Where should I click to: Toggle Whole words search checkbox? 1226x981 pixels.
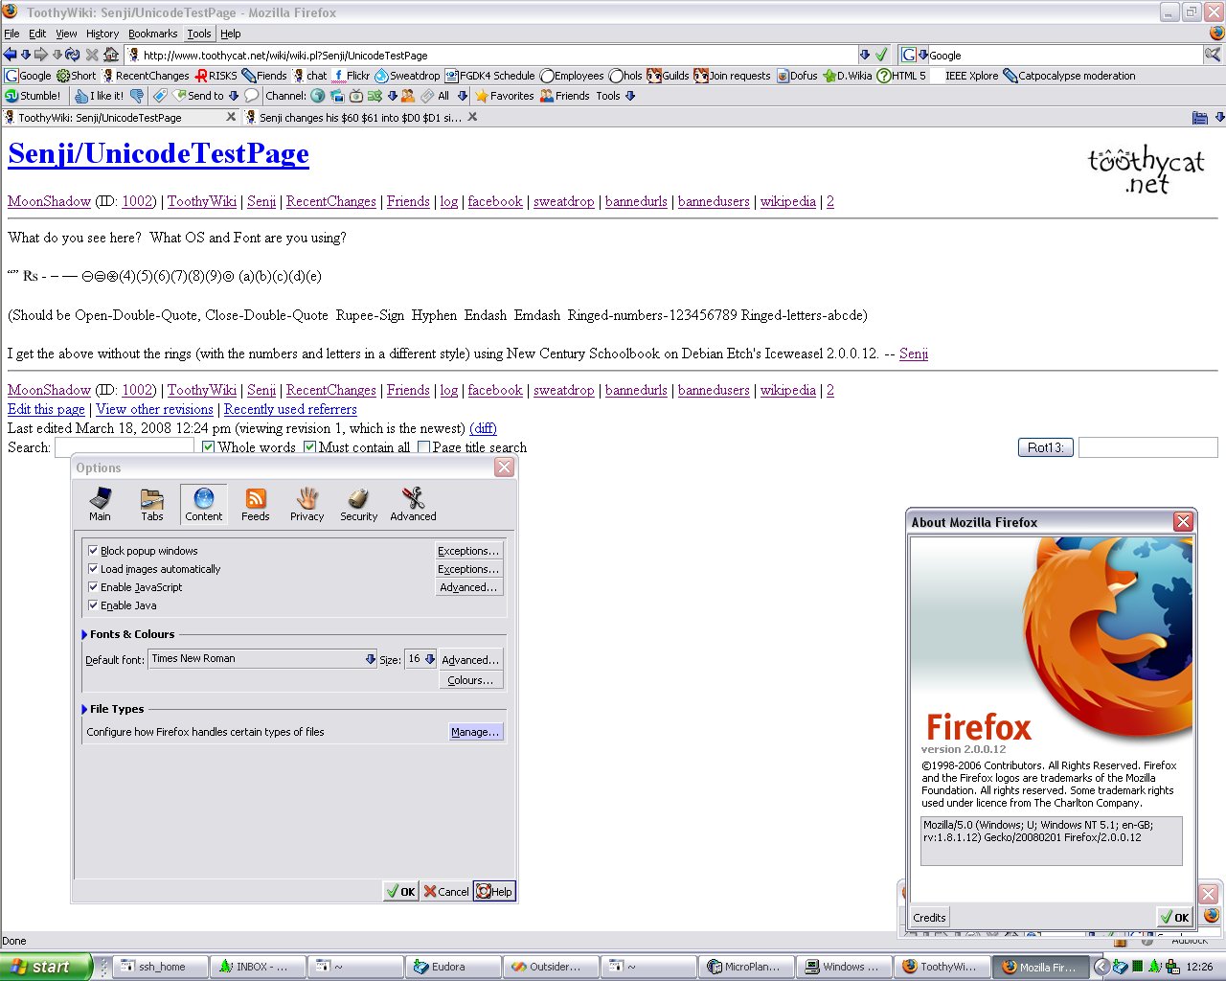208,446
